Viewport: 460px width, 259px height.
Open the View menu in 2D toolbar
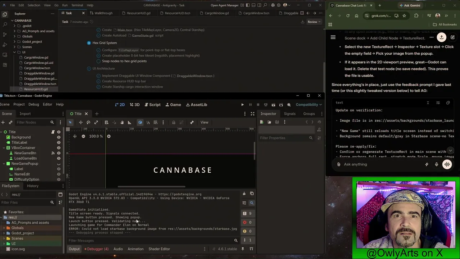204,122
